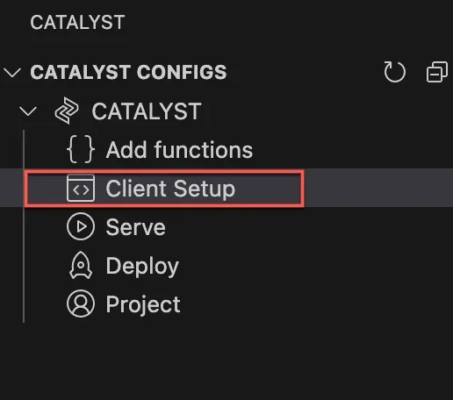Click the play circle icon for Serve
The image size is (453, 400).
click(x=81, y=226)
